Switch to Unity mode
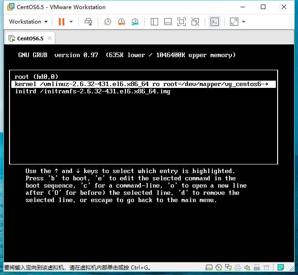 coord(195,22)
